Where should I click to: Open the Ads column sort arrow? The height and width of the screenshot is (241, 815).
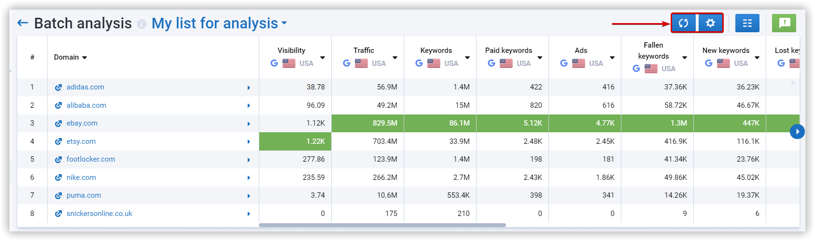(612, 58)
